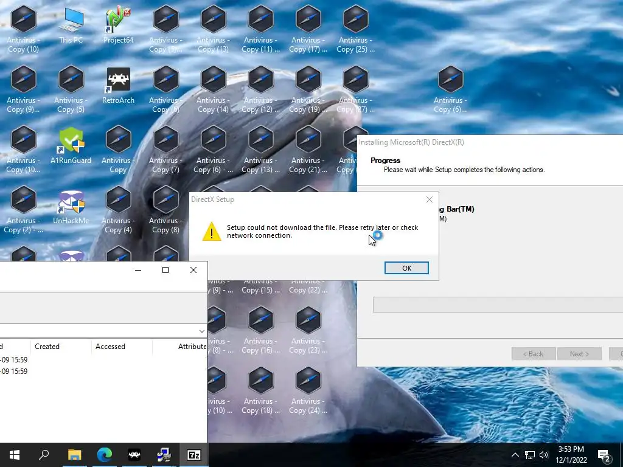The image size is (623, 467).
Task: Open the This PC desktop icon
Action: click(71, 25)
